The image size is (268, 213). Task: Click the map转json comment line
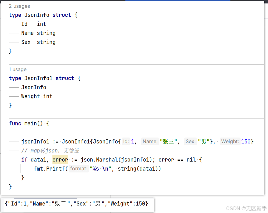(50, 151)
